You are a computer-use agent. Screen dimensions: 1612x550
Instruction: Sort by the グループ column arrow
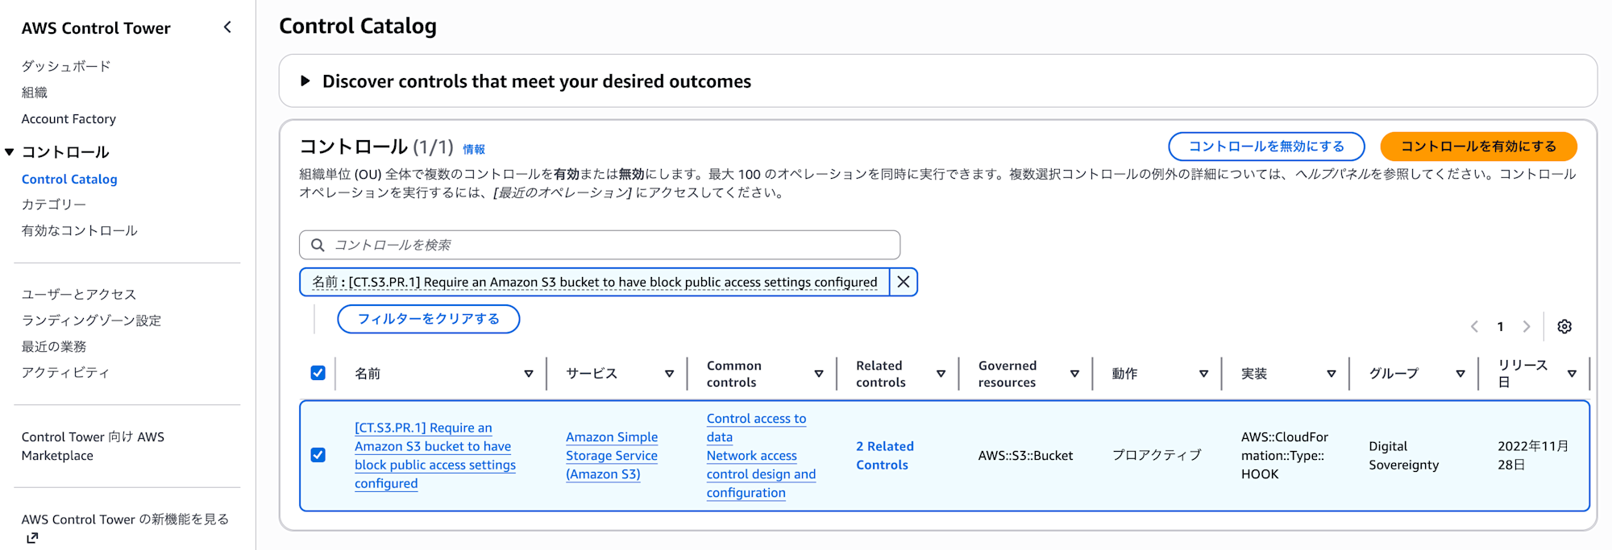click(x=1460, y=374)
